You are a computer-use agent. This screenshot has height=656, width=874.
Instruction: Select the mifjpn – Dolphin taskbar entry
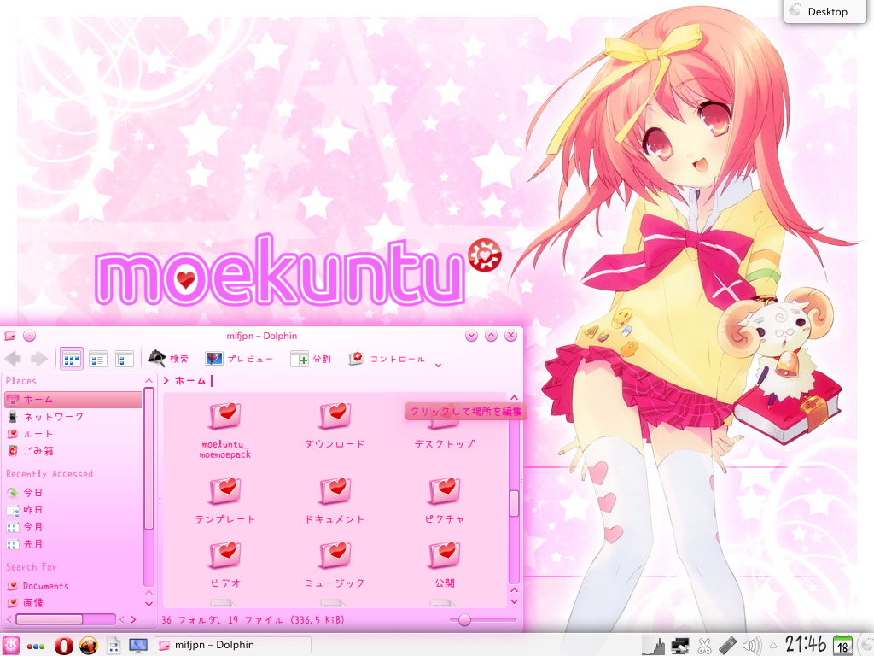pos(232,645)
